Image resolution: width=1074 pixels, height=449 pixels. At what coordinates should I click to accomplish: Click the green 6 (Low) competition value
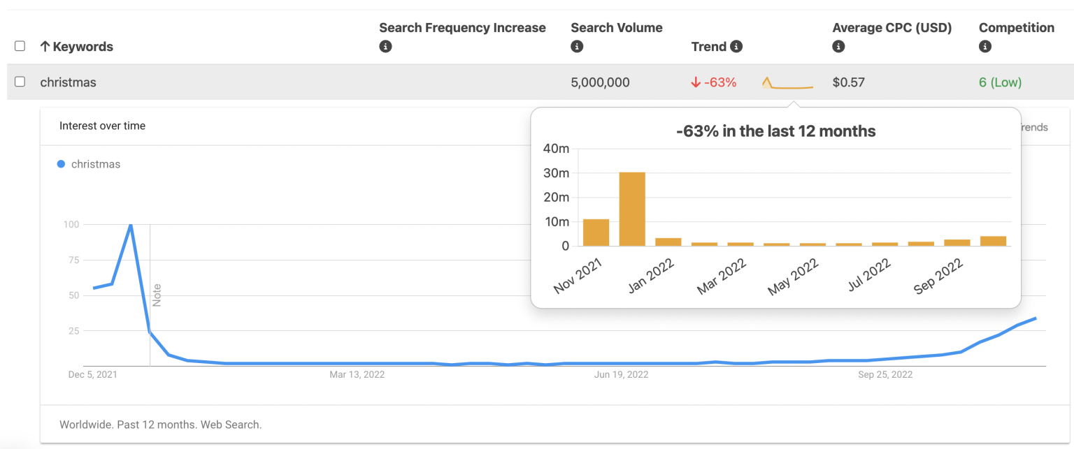[x=1000, y=82]
